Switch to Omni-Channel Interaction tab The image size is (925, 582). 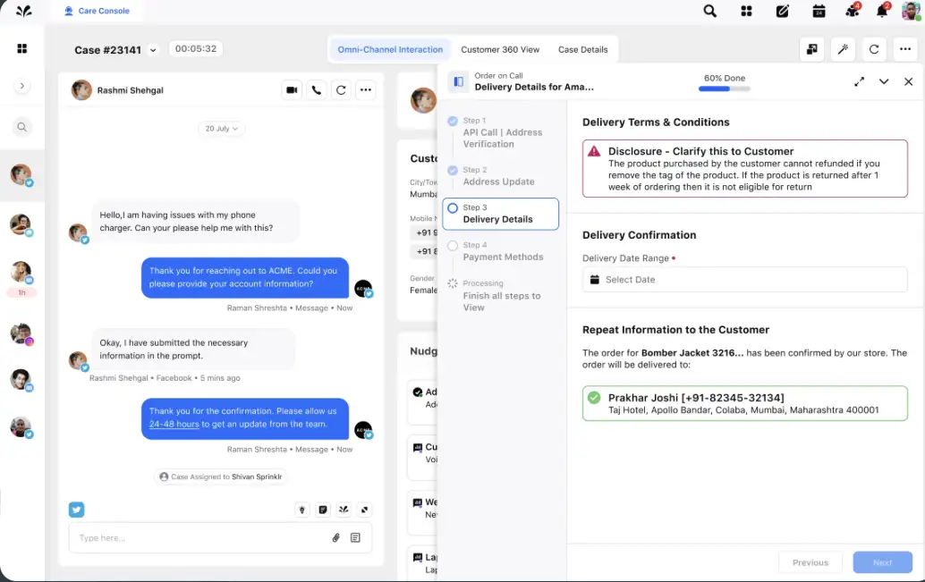point(390,49)
